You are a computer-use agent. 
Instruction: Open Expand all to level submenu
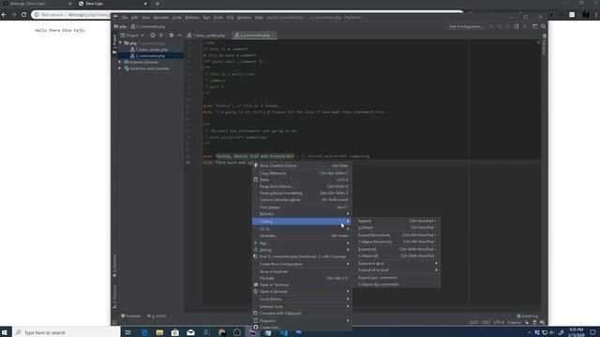pos(397,271)
